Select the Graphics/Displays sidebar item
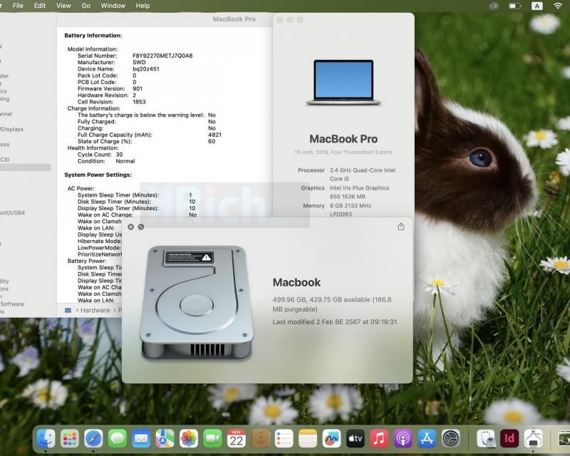Image resolution: width=570 pixels, height=456 pixels. [x=11, y=129]
